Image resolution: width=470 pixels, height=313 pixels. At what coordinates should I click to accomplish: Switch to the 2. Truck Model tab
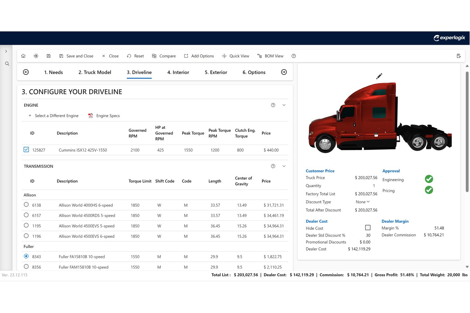[95, 73]
